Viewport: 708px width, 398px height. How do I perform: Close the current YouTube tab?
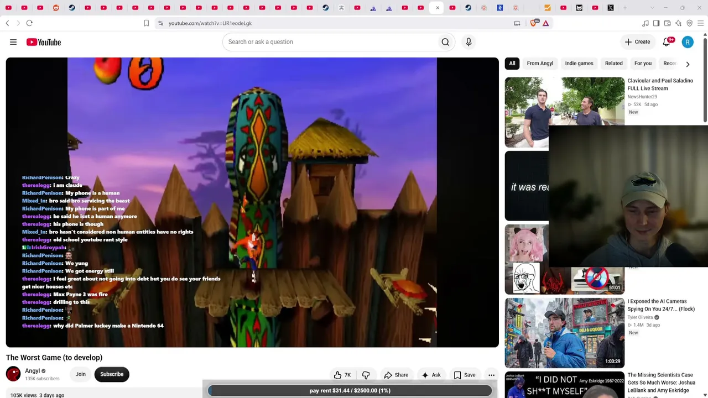(x=438, y=8)
